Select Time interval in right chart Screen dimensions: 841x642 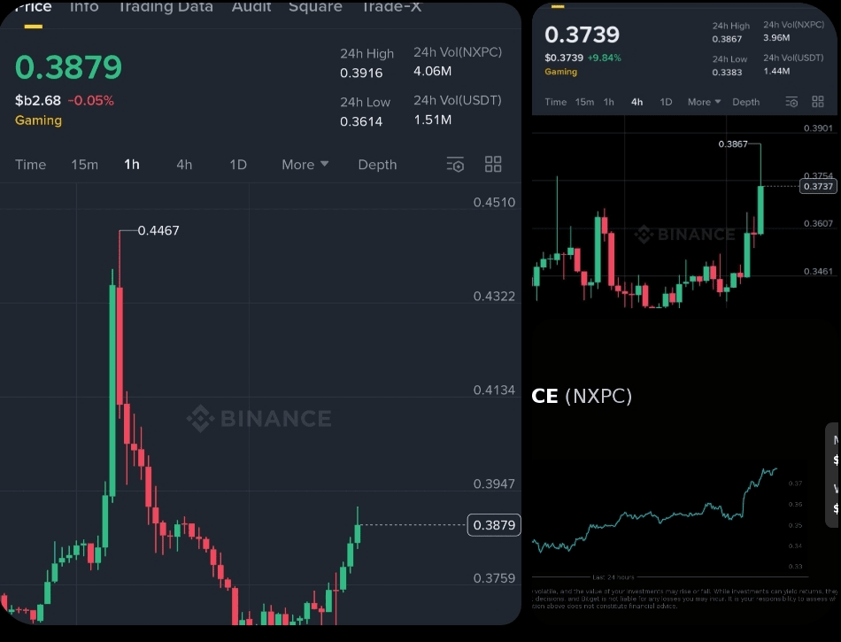point(556,102)
